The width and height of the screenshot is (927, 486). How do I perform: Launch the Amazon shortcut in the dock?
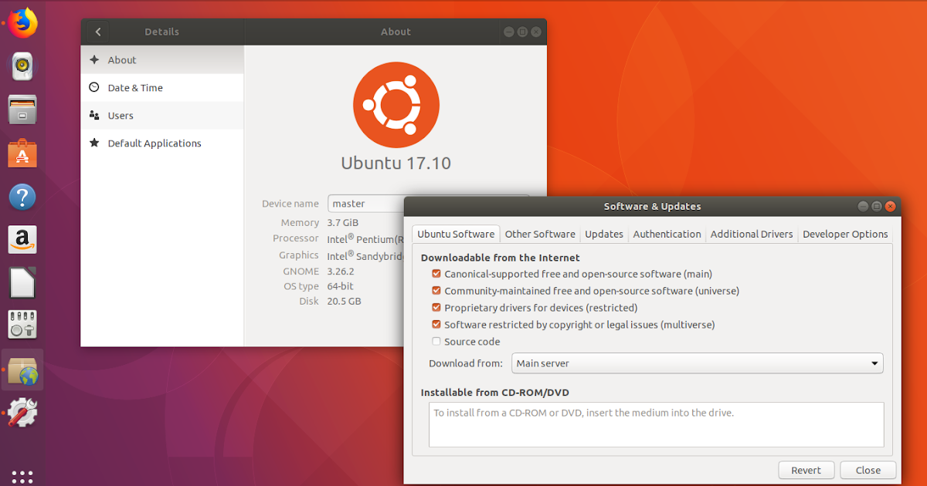22,239
